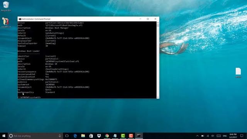The height and width of the screenshot is (139, 247).
Task: Click the 'timeout' line in the output
Action: coord(33,46)
